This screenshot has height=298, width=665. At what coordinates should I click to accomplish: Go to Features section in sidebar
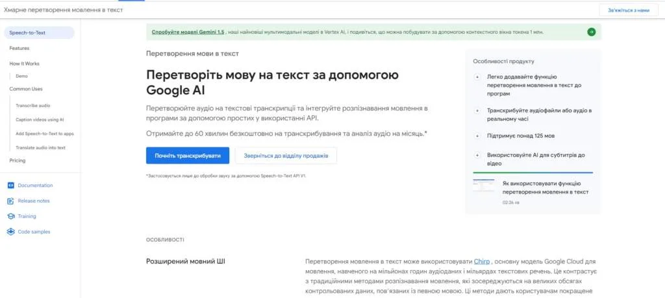coord(19,48)
